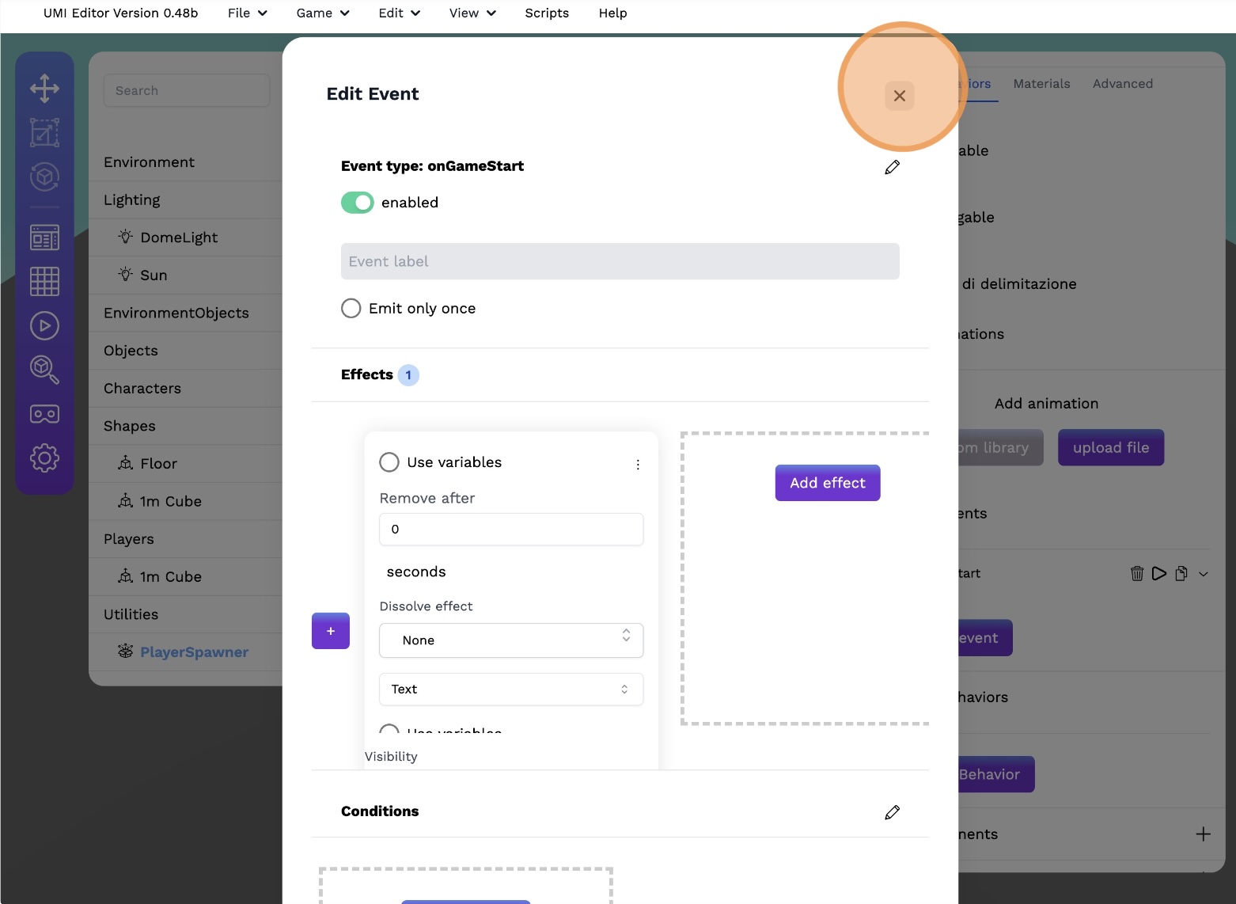Open settings gear in left toolbar

click(x=44, y=458)
